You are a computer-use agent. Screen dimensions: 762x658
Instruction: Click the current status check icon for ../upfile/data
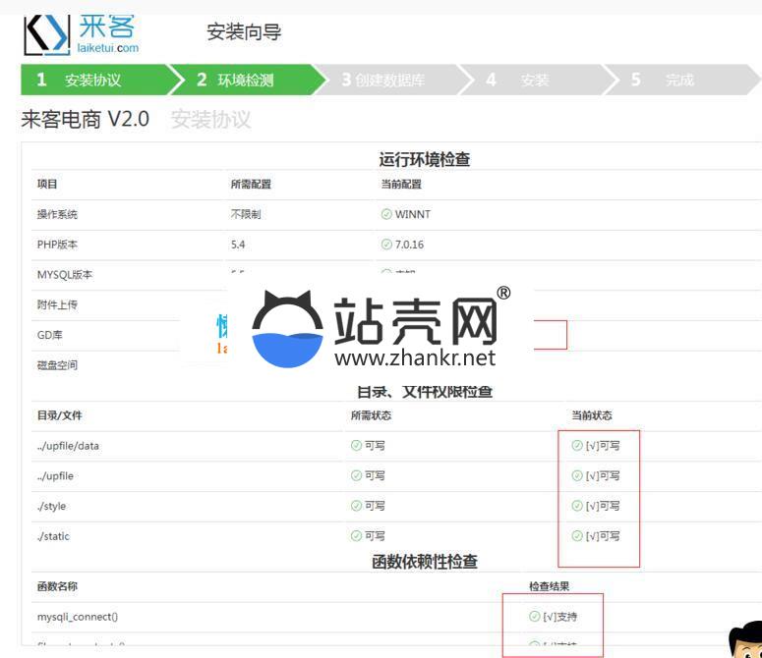[x=577, y=446]
